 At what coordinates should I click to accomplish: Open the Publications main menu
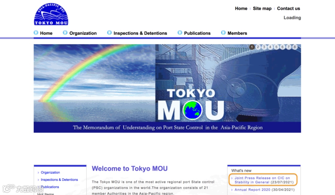[x=197, y=33]
